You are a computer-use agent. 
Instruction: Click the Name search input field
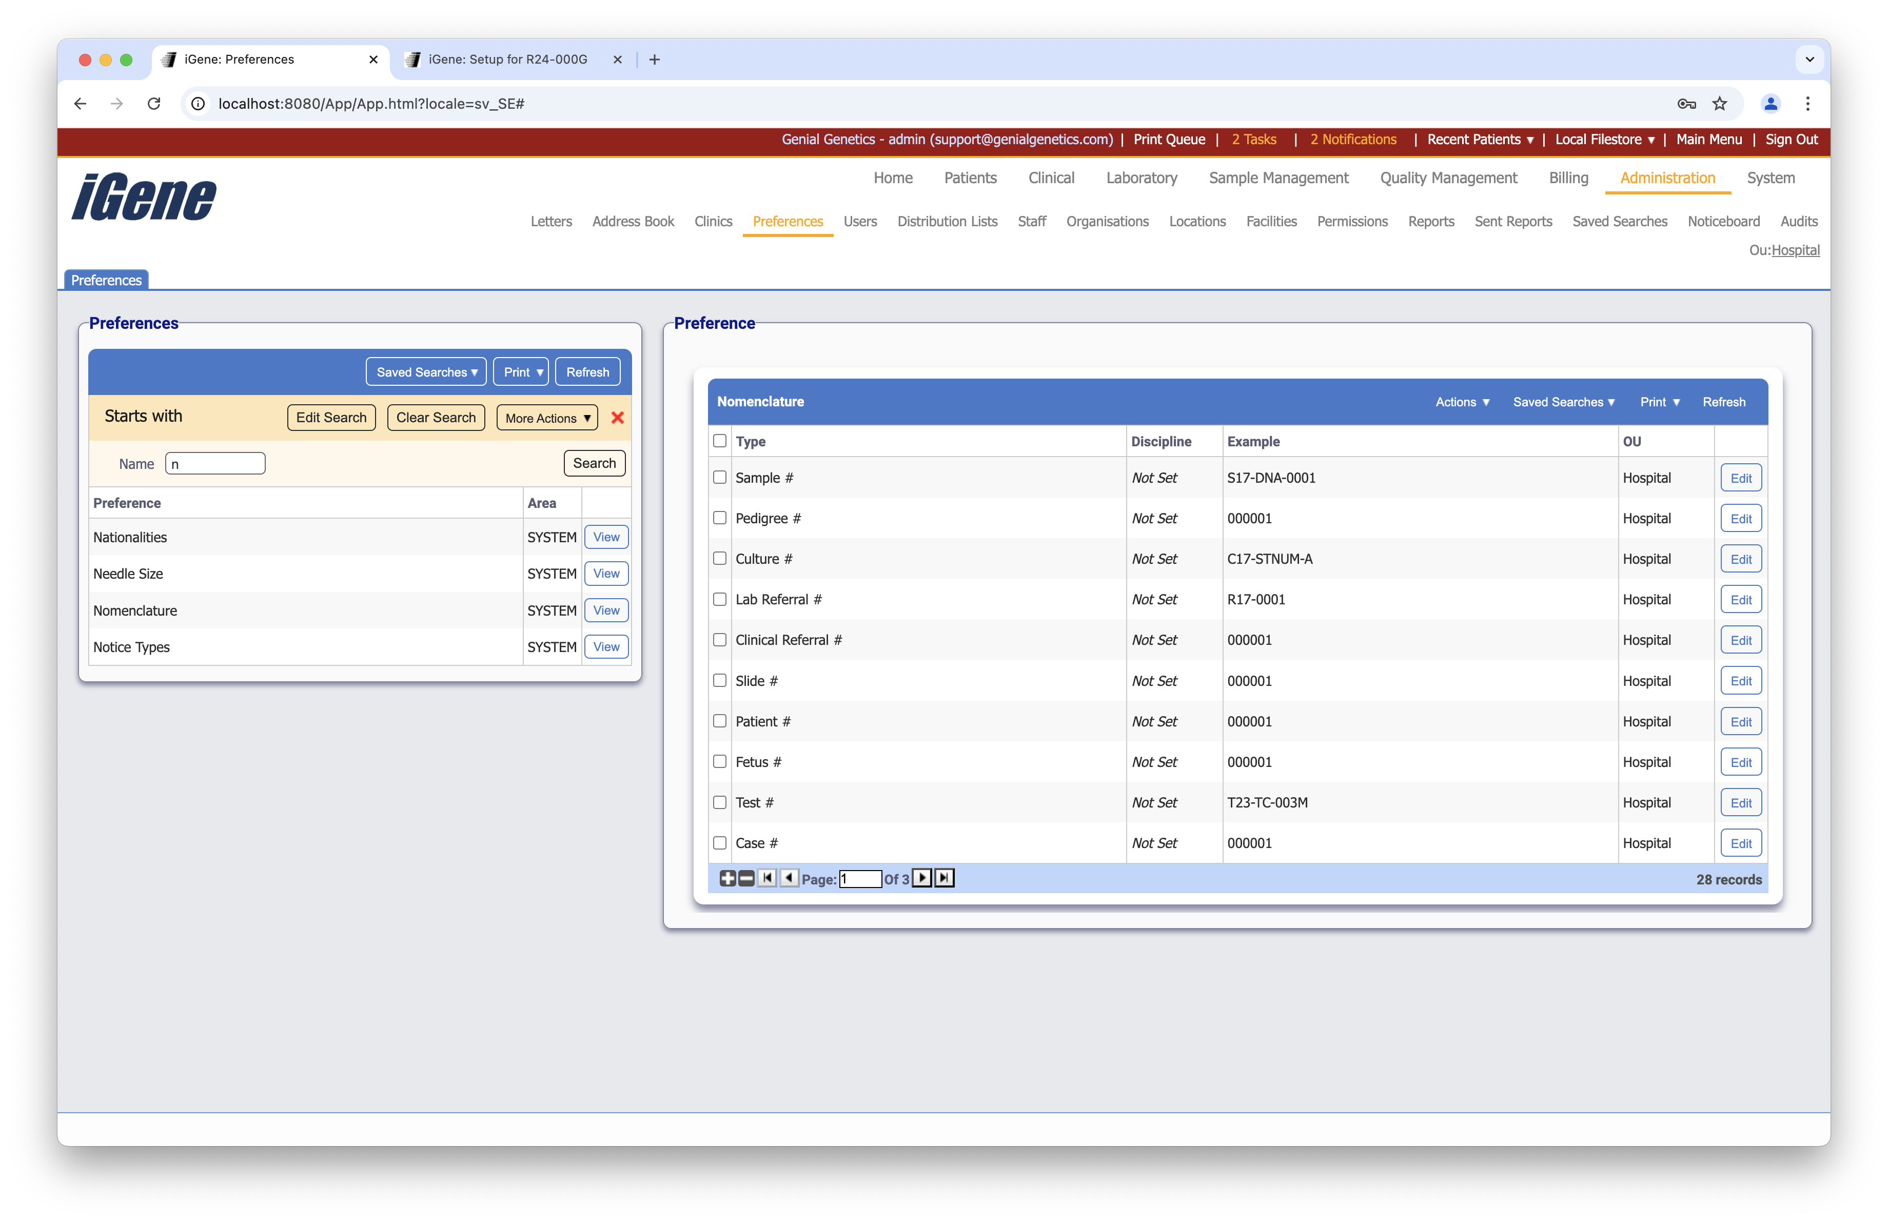pos(215,464)
